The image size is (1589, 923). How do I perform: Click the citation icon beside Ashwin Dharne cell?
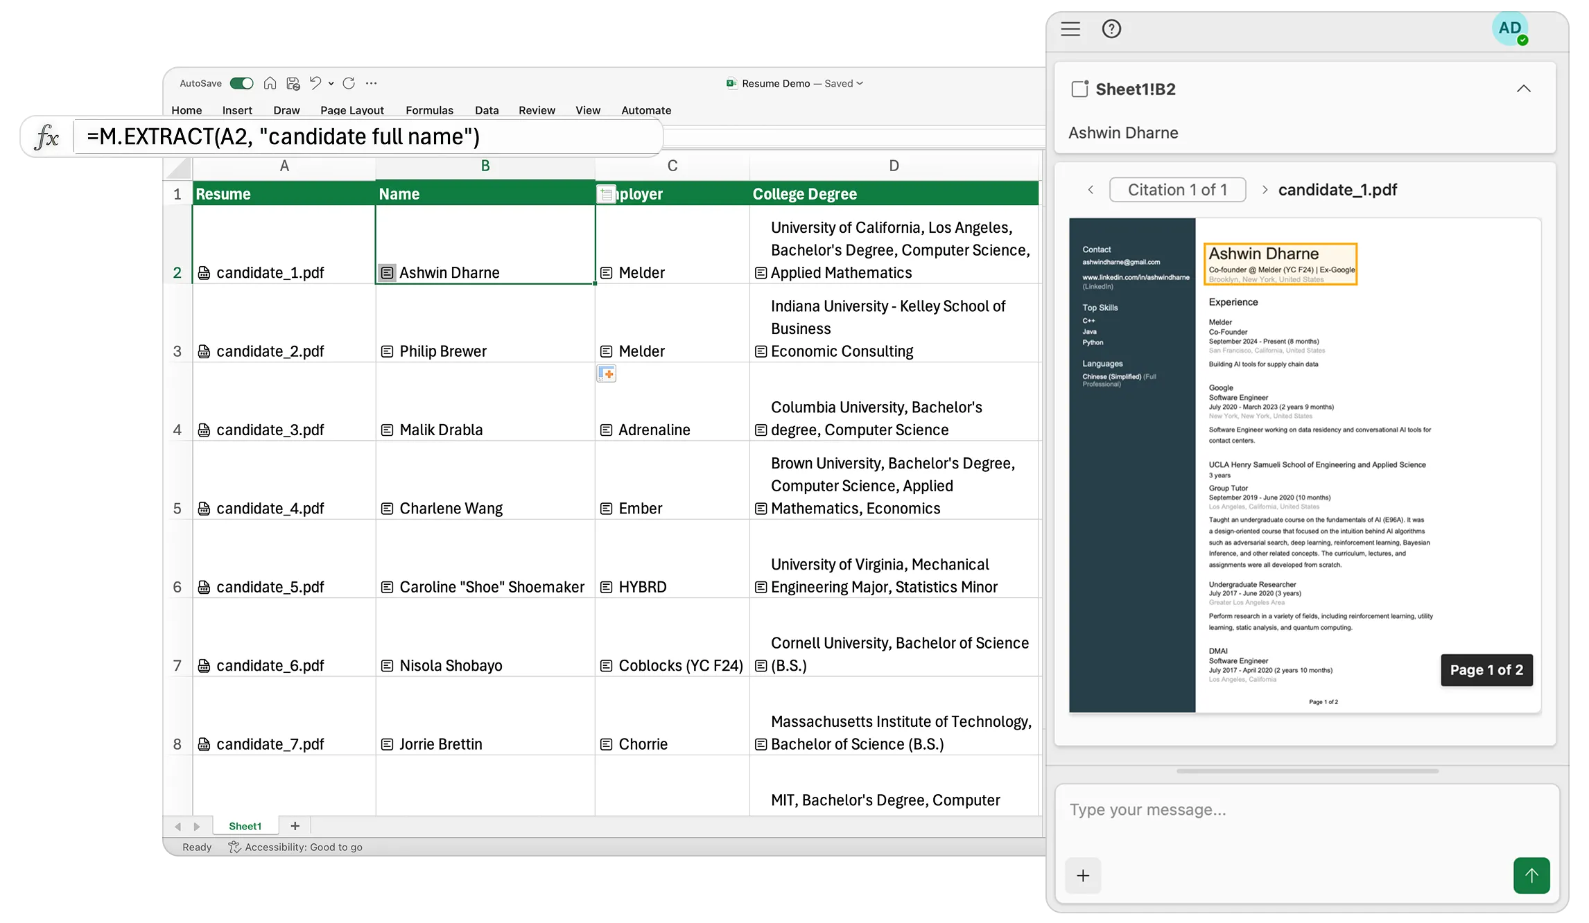pos(387,273)
